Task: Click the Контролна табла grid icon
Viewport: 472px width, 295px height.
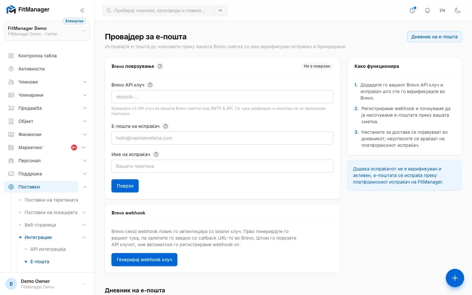Action: click(11, 56)
